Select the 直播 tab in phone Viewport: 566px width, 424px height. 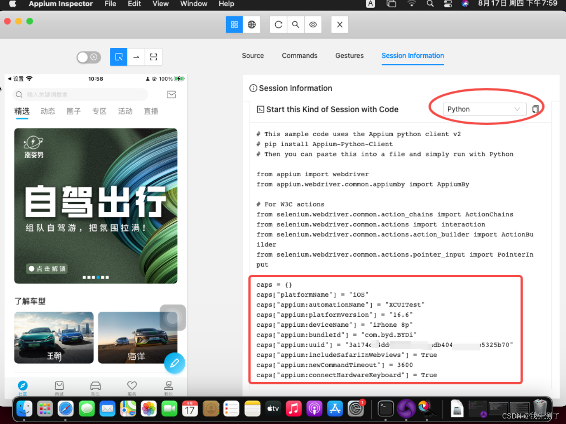point(151,111)
